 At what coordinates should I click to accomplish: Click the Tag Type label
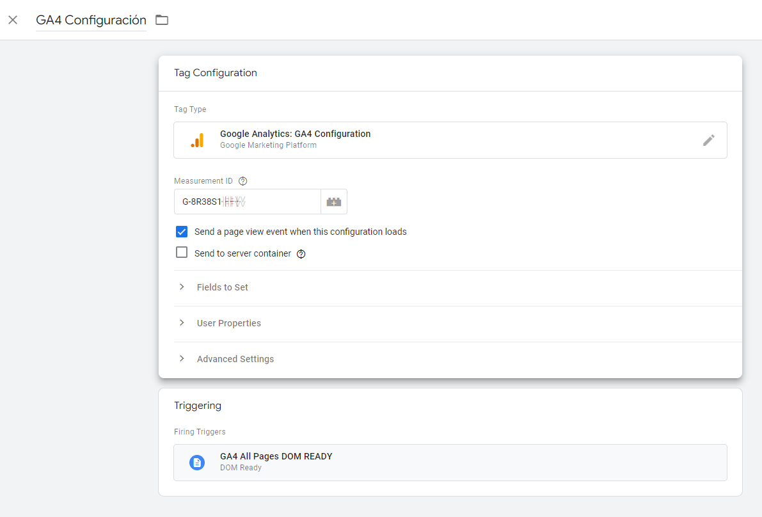pos(190,109)
